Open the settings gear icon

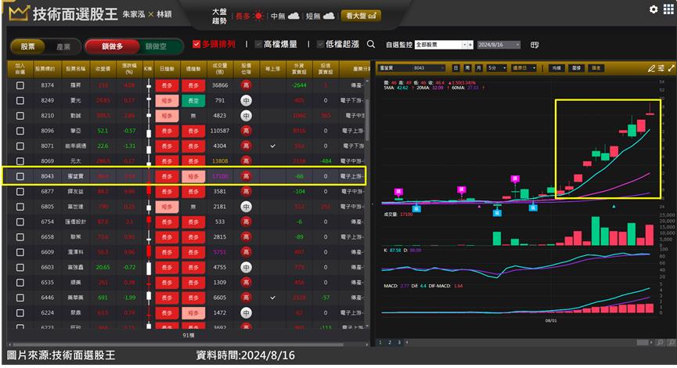click(x=654, y=9)
